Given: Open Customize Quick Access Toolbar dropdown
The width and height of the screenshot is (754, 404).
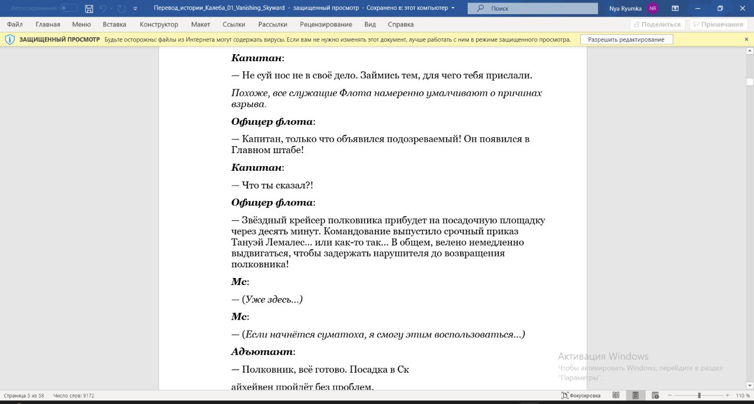Looking at the screenshot, I should point(135,9).
